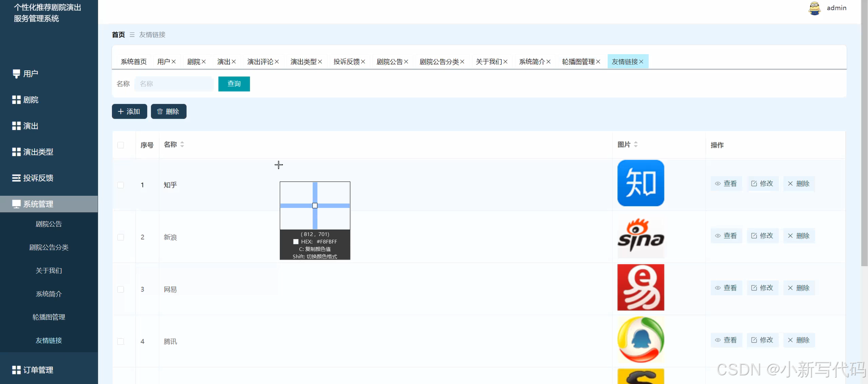Click the admin avatar icon
This screenshot has width=868, height=384.
coord(815,8)
